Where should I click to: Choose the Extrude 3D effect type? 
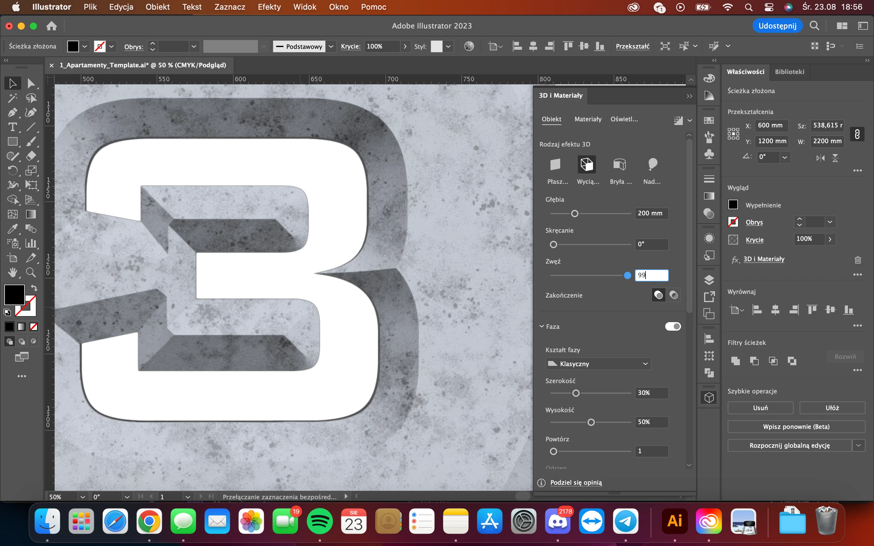coord(587,165)
